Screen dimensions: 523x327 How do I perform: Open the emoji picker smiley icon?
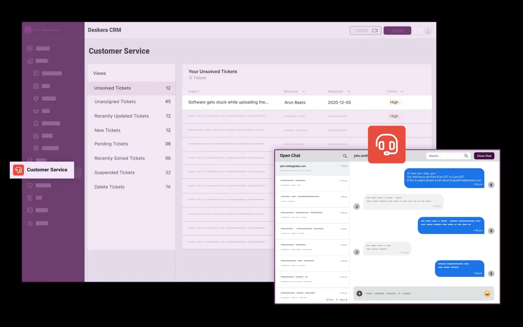[487, 294]
